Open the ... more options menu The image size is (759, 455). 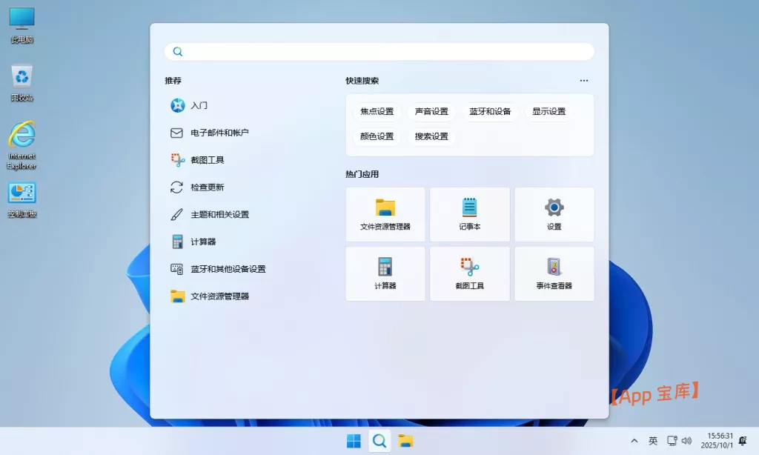pos(583,80)
